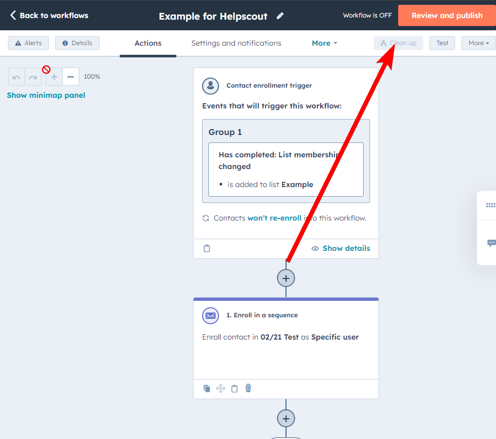Click 100% zoom level text

point(92,77)
